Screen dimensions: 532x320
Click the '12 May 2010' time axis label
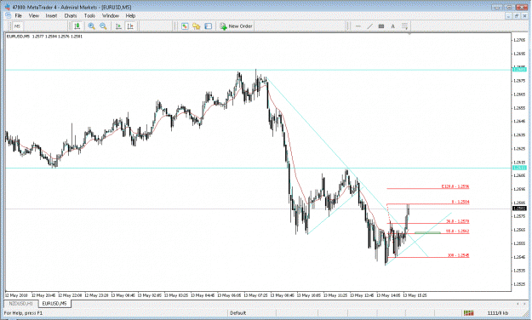17,295
